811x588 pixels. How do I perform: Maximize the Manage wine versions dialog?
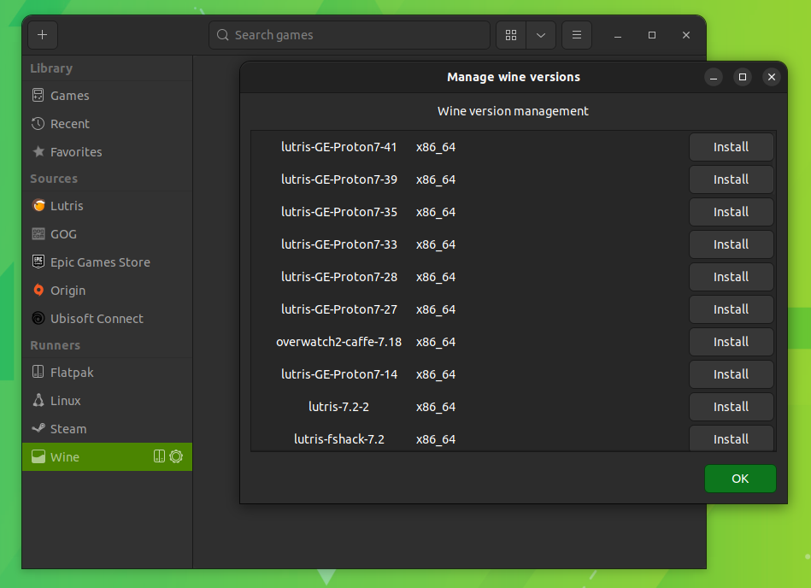(743, 77)
